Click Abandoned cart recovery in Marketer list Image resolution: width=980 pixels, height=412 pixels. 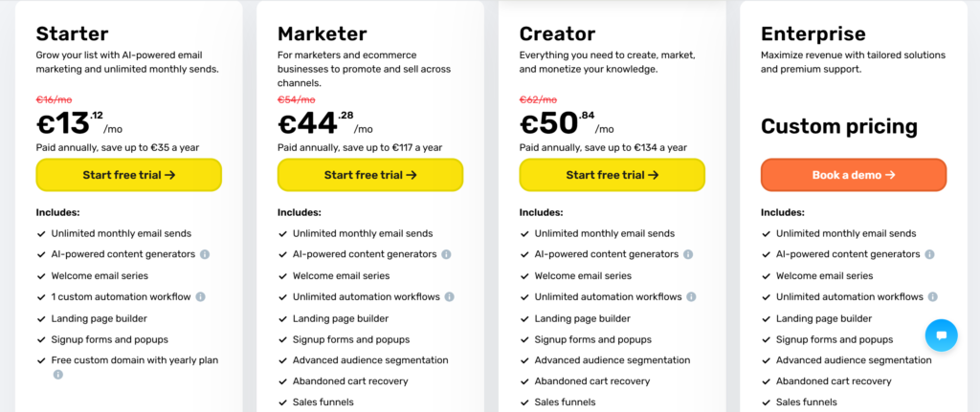[x=350, y=381]
